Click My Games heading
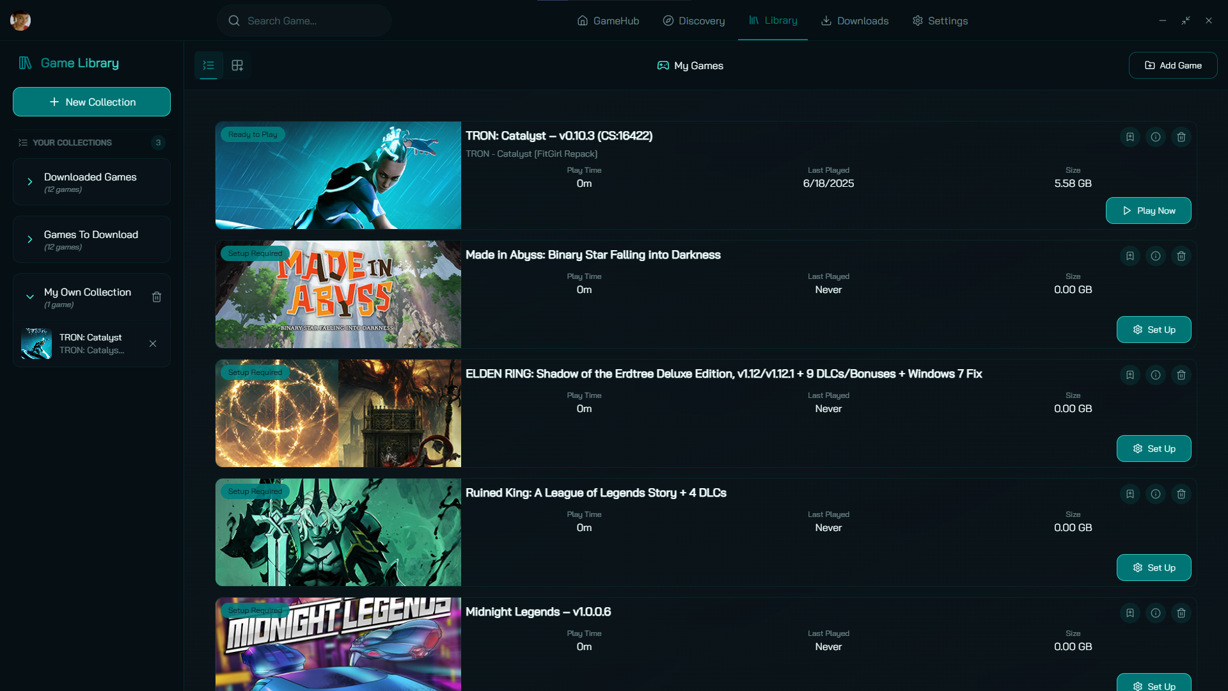 coord(698,65)
